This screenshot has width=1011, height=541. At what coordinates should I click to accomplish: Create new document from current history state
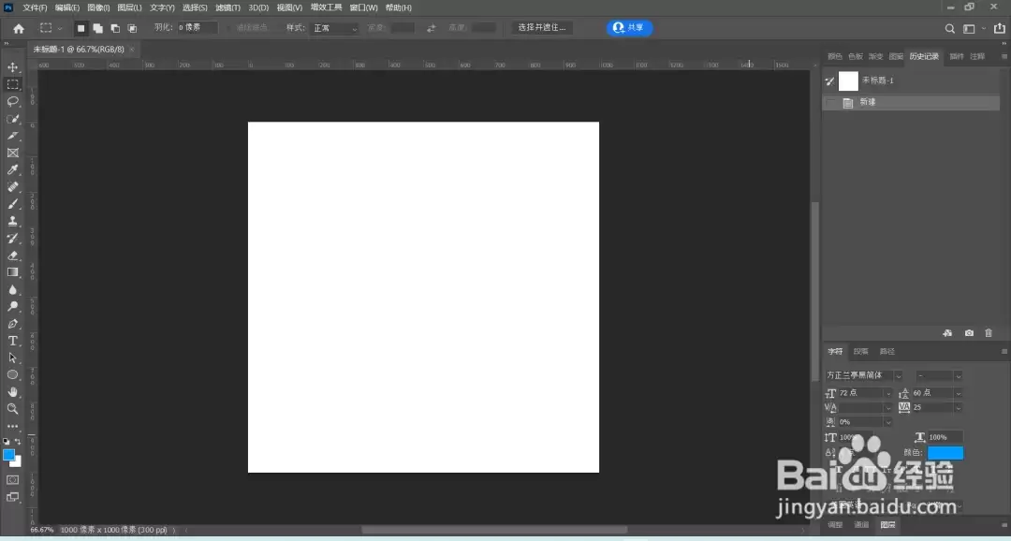click(x=947, y=332)
